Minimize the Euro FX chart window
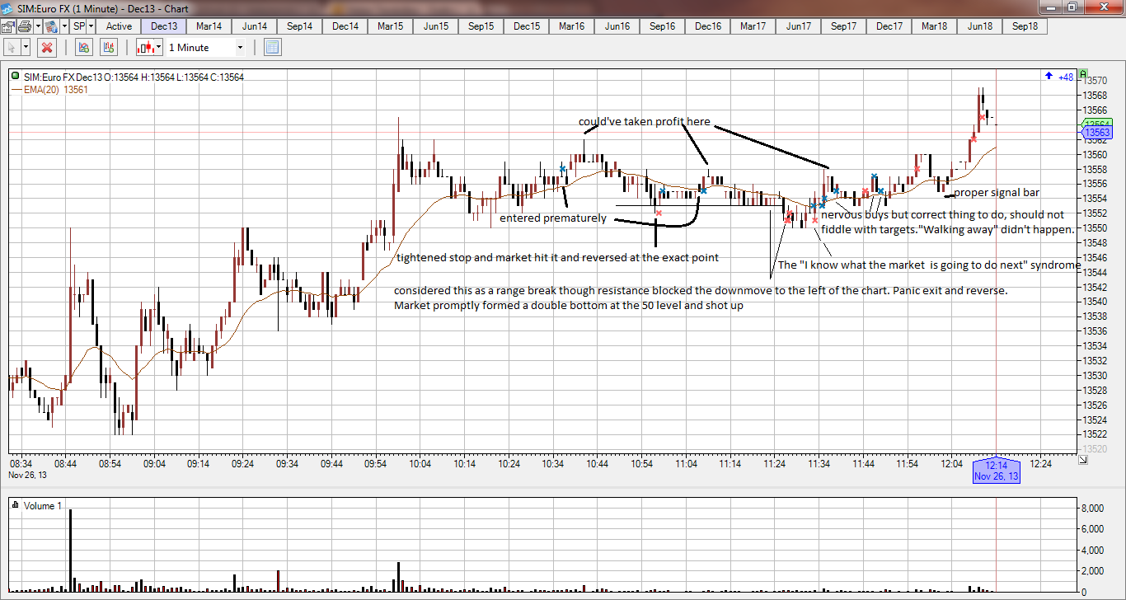The image size is (1126, 600). point(1051,7)
